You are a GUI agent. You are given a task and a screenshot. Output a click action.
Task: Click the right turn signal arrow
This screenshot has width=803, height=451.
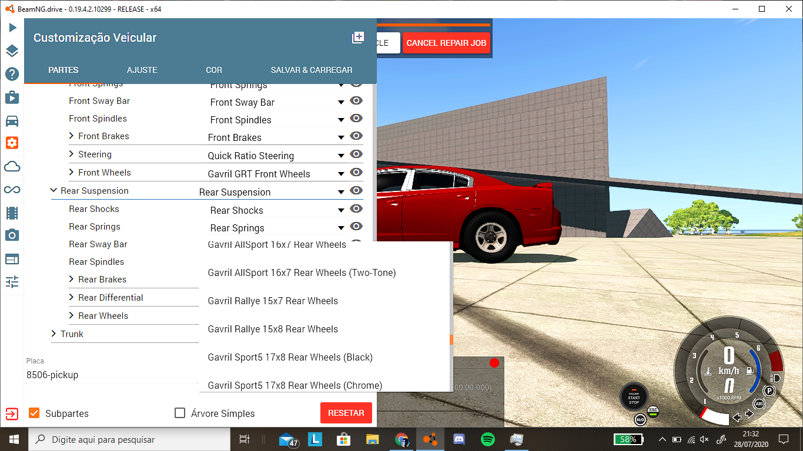(750, 414)
